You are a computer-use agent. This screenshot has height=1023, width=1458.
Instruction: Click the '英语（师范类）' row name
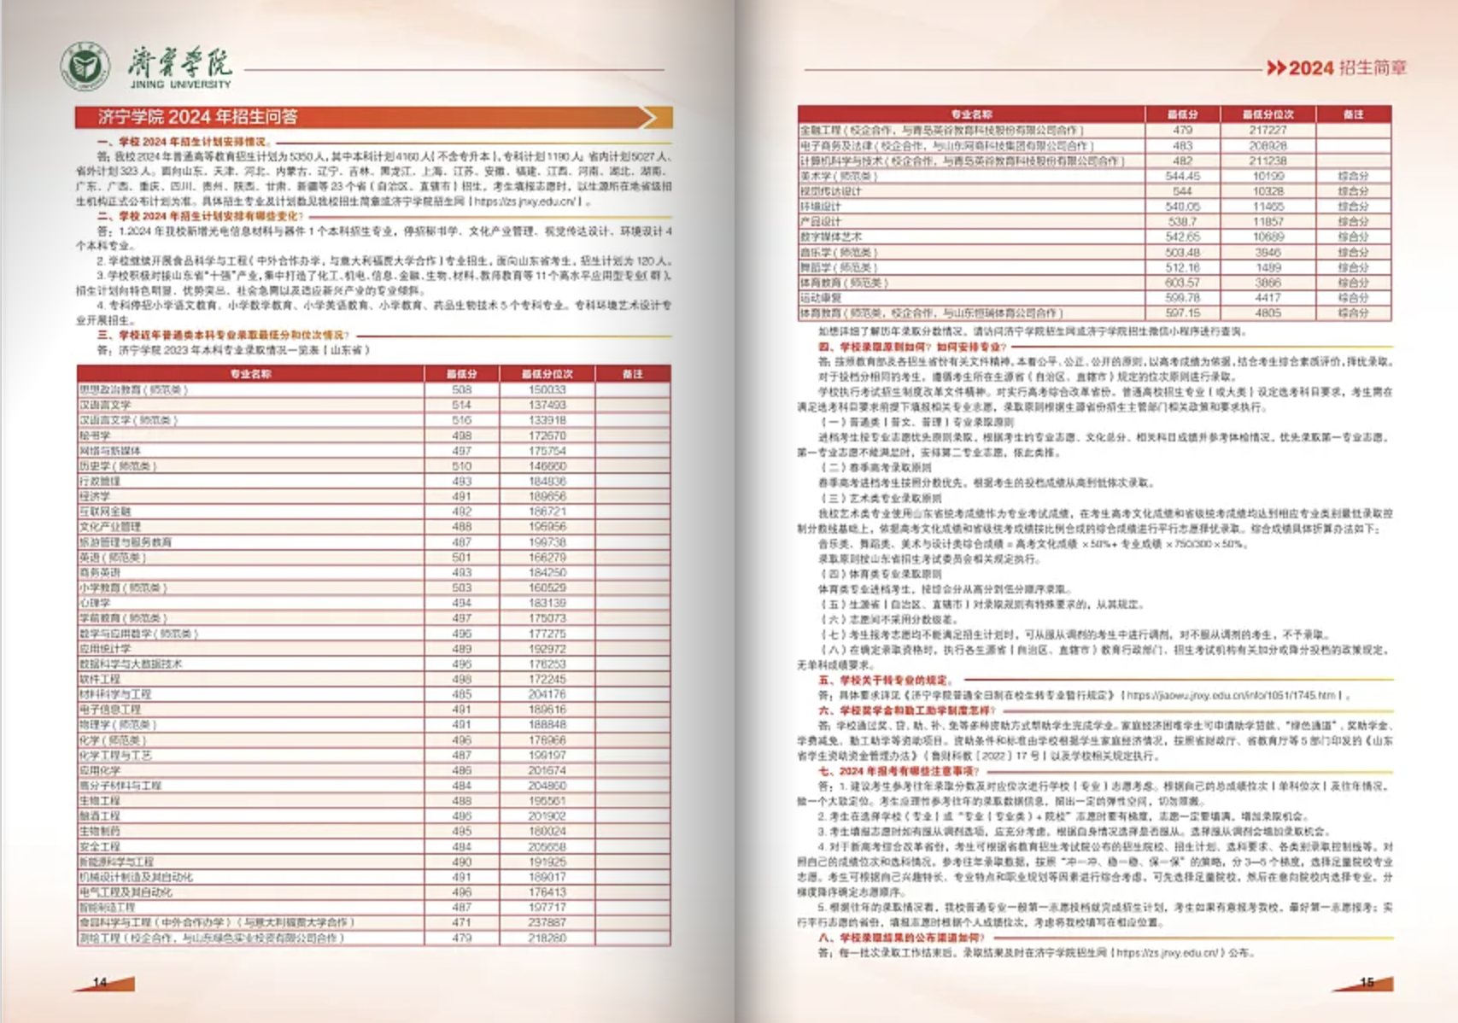[113, 558]
